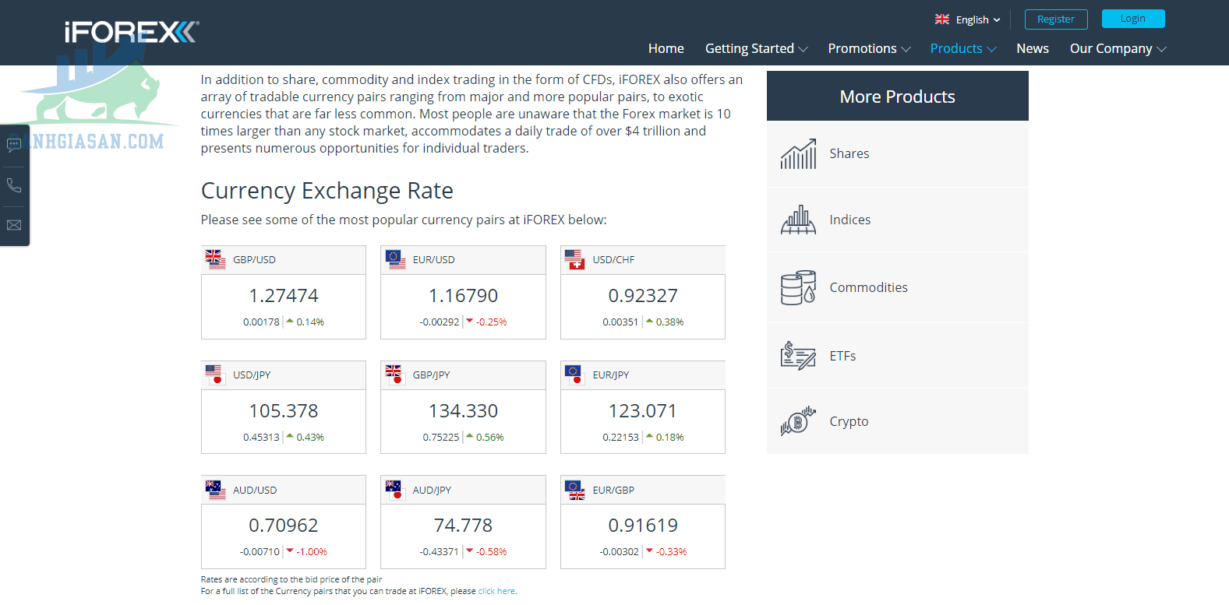Click the Commodities barrels icon
Viewport: 1229px width, 605px height.
tap(799, 287)
